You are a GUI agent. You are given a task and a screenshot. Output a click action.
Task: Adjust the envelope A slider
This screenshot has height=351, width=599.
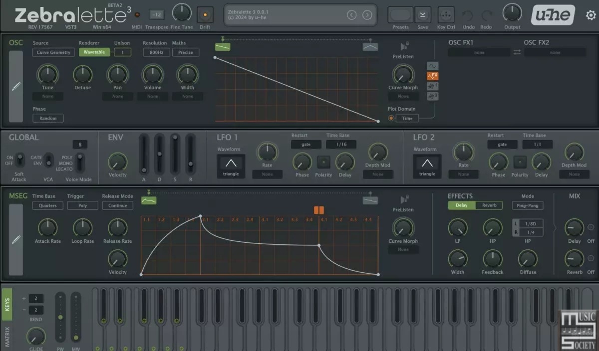point(144,154)
